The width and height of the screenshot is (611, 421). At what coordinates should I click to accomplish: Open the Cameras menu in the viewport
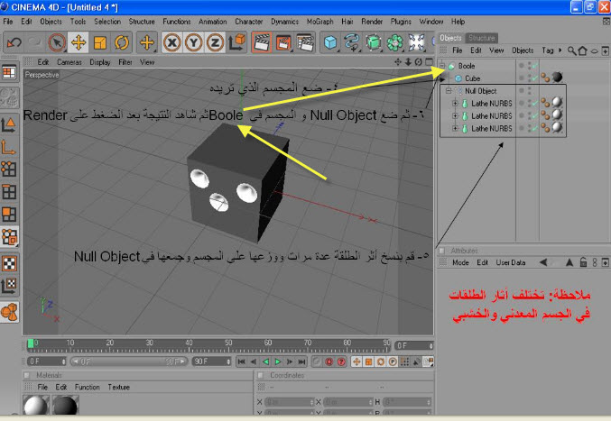click(x=69, y=62)
